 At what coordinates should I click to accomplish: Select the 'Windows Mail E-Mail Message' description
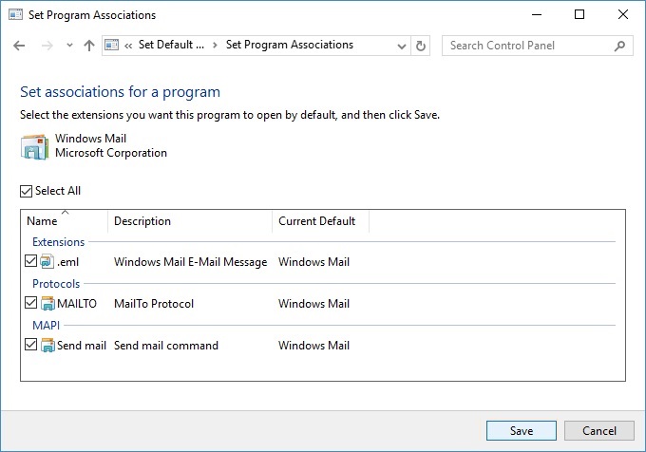click(x=191, y=262)
